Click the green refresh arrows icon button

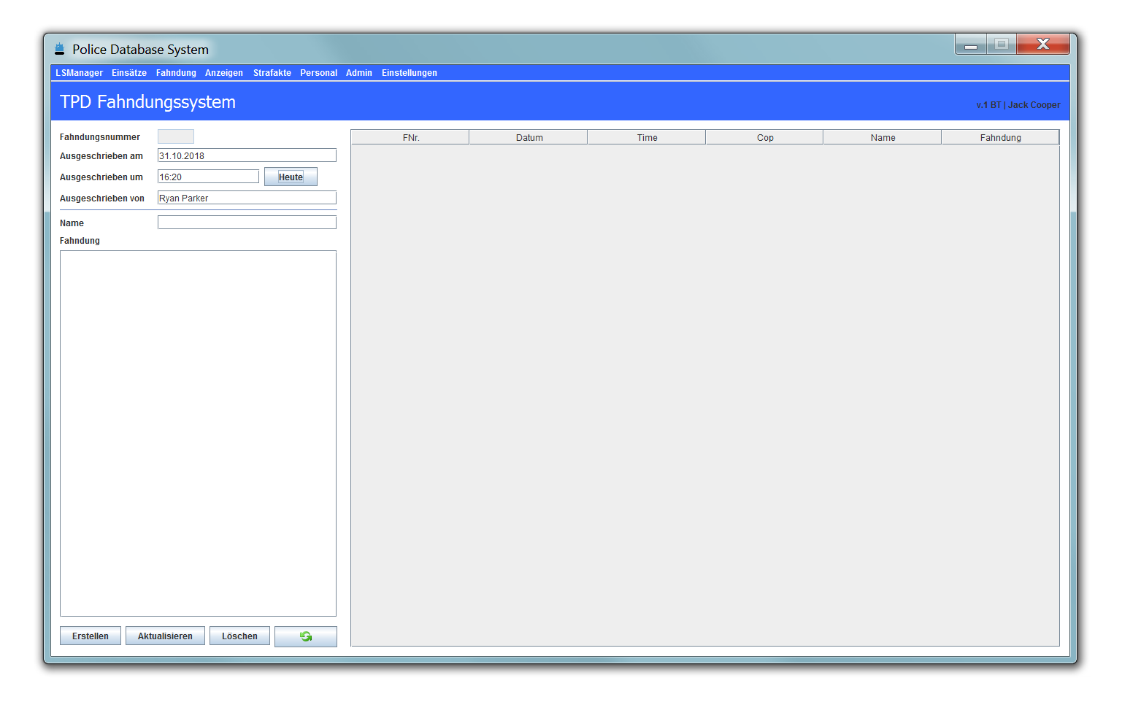coord(305,636)
